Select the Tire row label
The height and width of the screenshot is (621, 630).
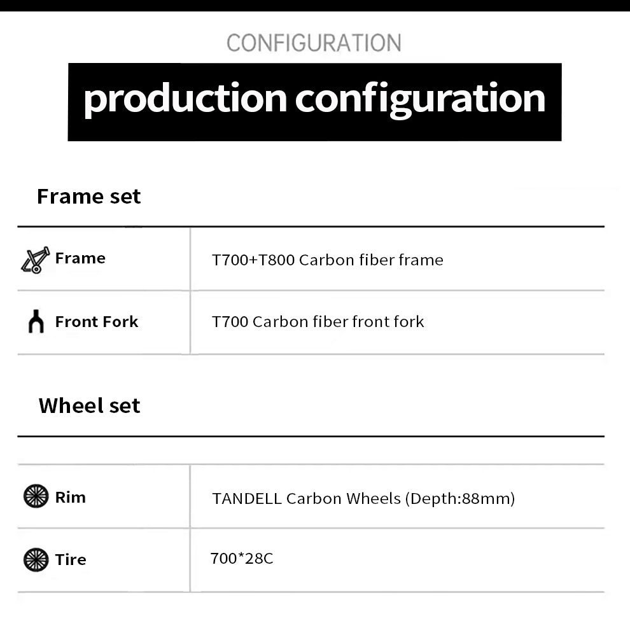coord(71,559)
